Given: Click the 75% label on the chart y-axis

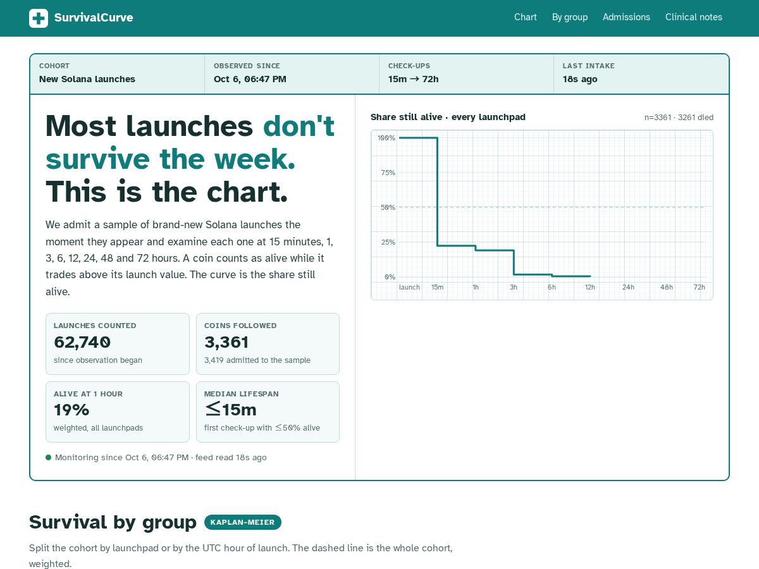Looking at the screenshot, I should coord(388,173).
